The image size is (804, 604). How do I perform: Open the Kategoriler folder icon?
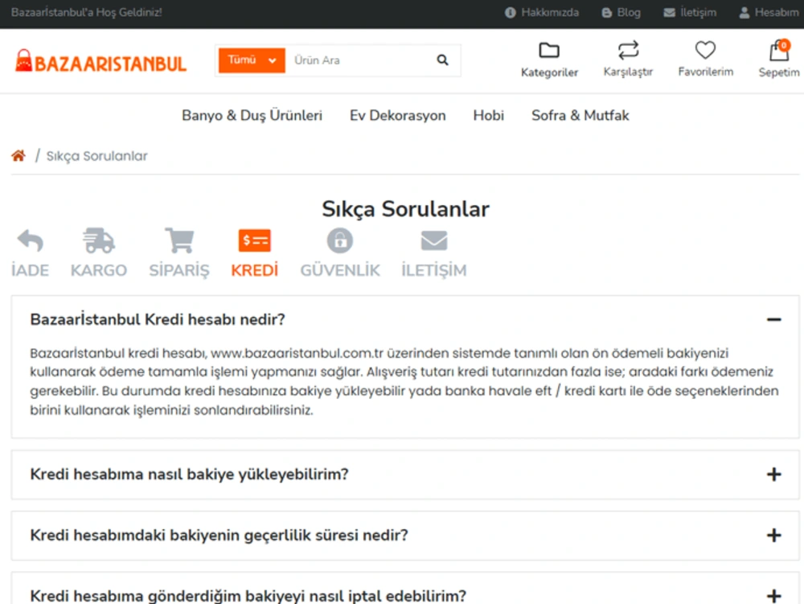click(x=549, y=50)
